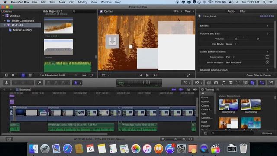Select the water clip thumbnail in browser
The height and width of the screenshot is (156, 277).
click(58, 47)
